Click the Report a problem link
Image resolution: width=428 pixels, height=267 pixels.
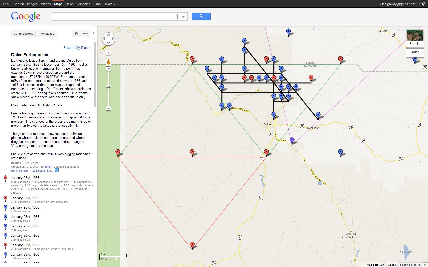(410, 265)
